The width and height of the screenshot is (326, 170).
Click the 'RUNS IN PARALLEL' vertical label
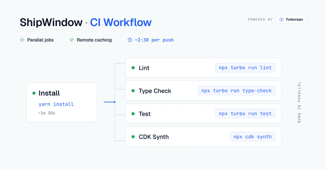point(299,102)
